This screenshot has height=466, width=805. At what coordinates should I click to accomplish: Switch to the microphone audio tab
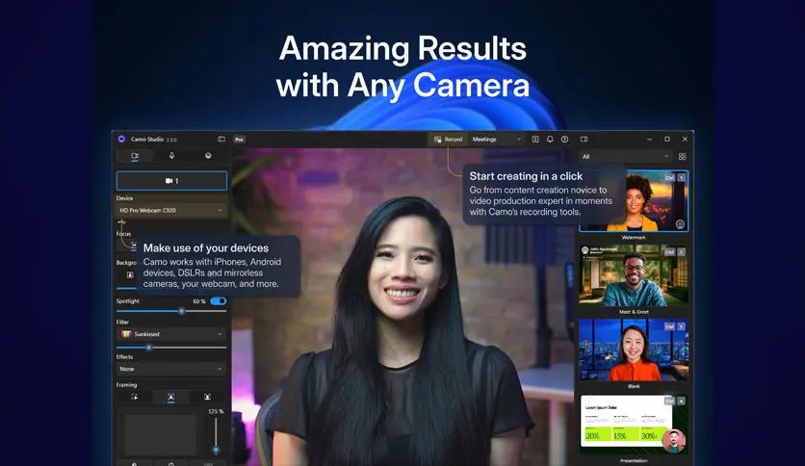(x=172, y=156)
